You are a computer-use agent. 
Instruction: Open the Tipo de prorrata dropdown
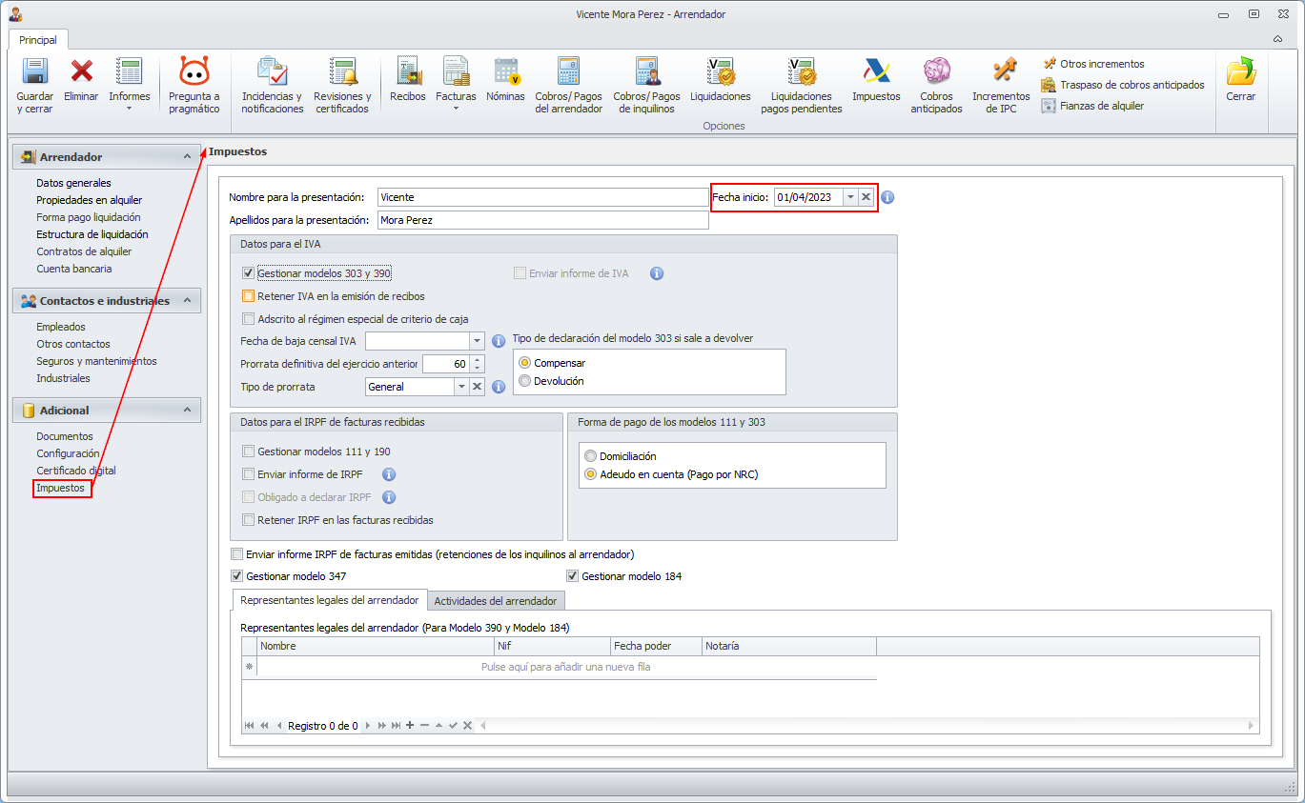coord(461,387)
